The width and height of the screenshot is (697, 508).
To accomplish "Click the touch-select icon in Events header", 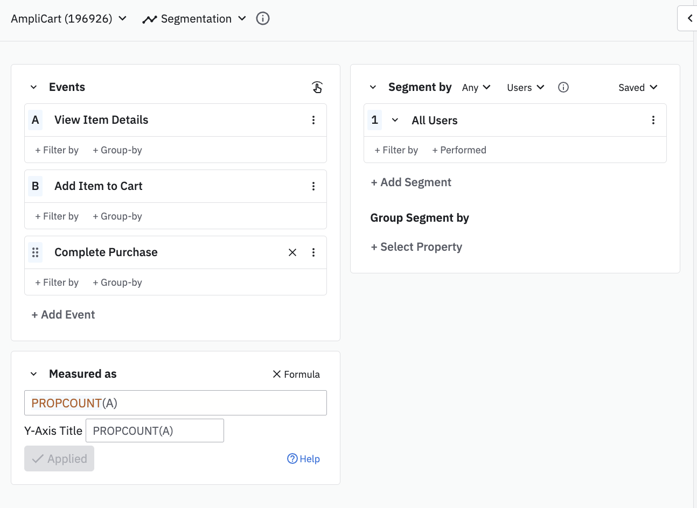I will (317, 87).
